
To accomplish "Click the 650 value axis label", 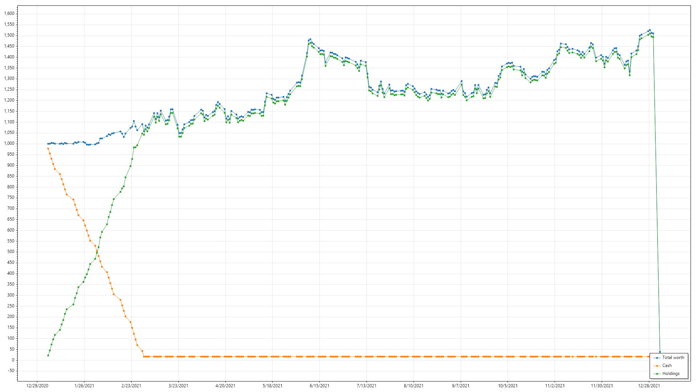I will (11, 219).
